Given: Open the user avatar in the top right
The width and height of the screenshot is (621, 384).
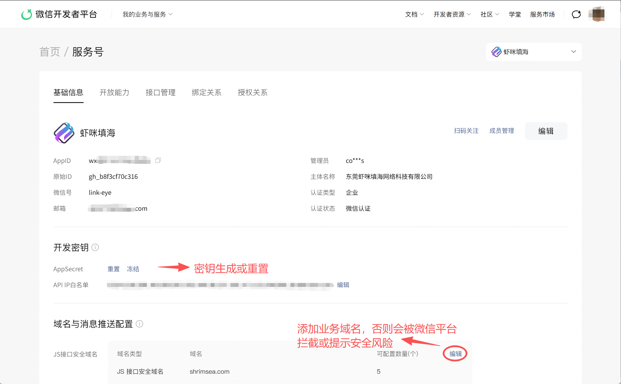Looking at the screenshot, I should tap(596, 14).
